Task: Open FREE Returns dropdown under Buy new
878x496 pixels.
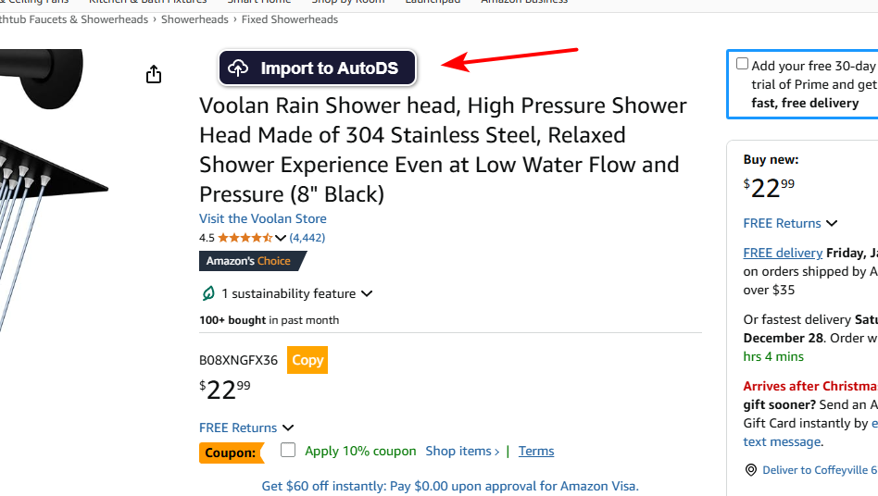Action: [x=832, y=223]
